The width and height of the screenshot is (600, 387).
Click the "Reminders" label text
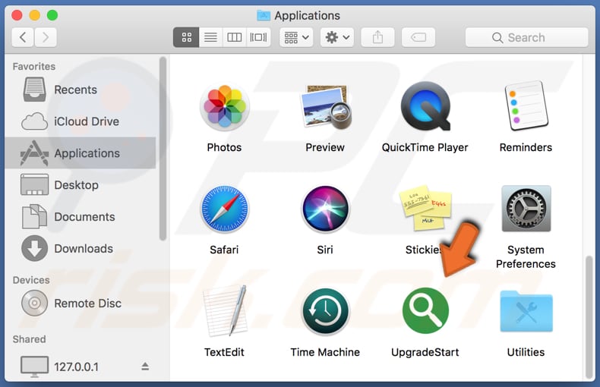[x=526, y=147]
